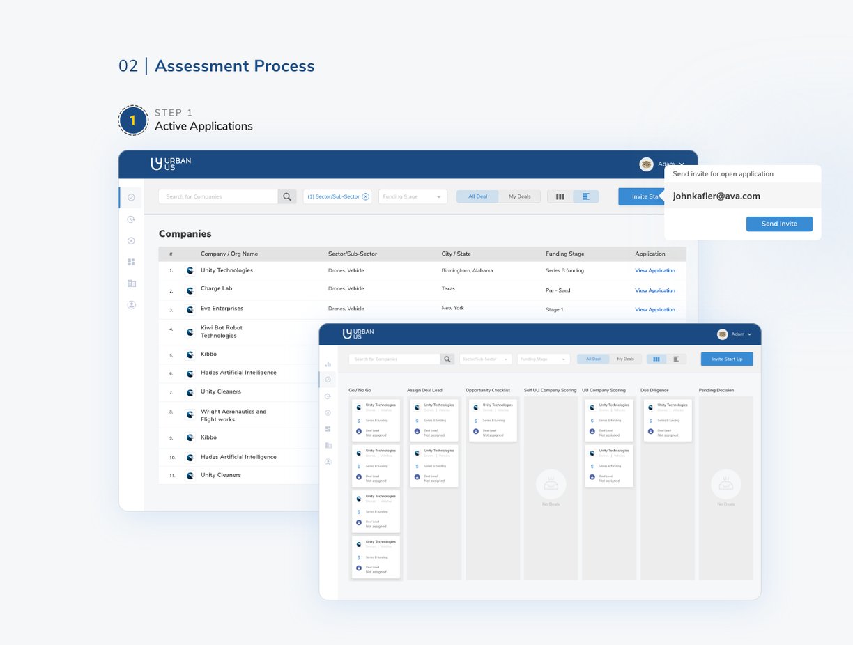Open Funding Stage dropdown in board window
Viewport: 853px width, 645px height.
tap(544, 359)
